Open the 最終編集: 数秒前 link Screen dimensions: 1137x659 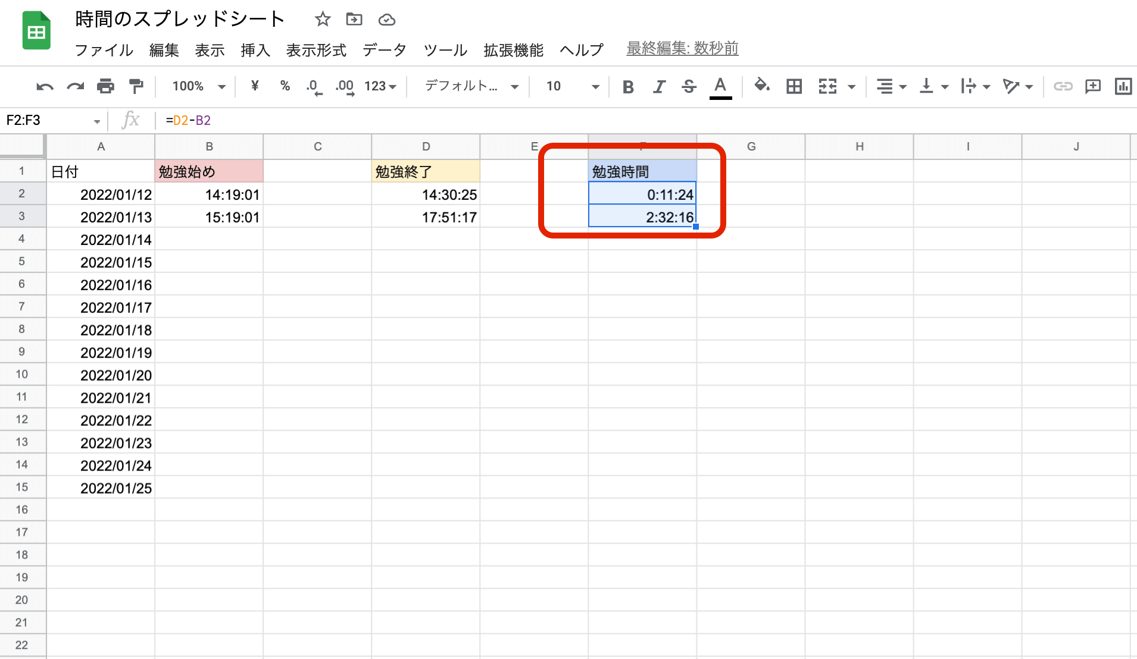click(x=682, y=49)
